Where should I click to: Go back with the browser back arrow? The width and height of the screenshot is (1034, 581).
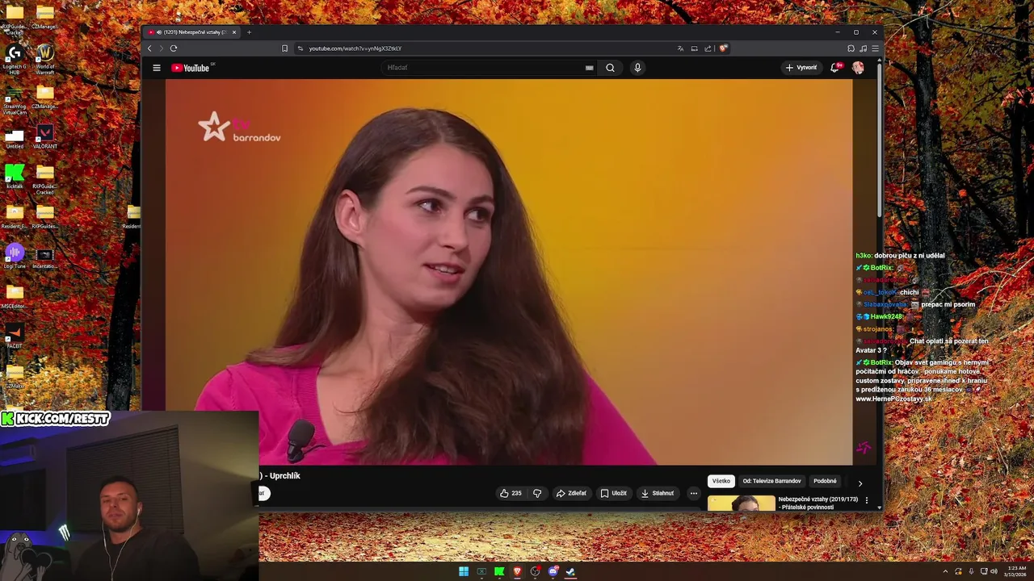coord(149,48)
